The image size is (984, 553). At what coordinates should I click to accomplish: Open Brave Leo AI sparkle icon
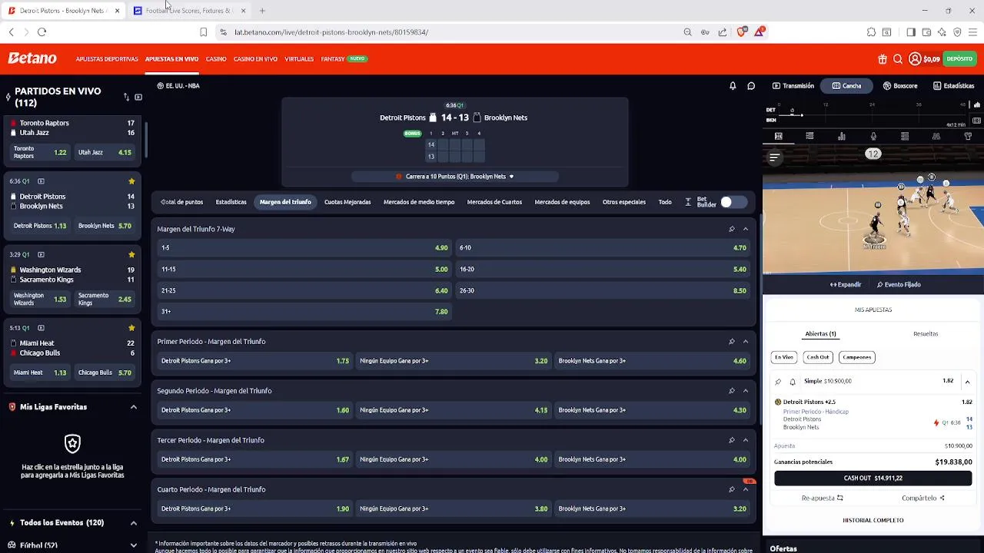coord(942,32)
